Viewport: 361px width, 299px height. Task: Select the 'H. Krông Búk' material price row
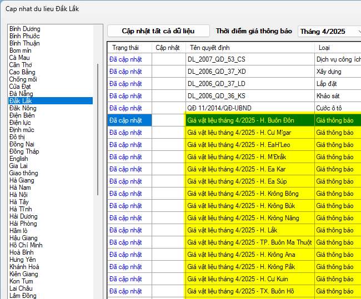pos(250,206)
